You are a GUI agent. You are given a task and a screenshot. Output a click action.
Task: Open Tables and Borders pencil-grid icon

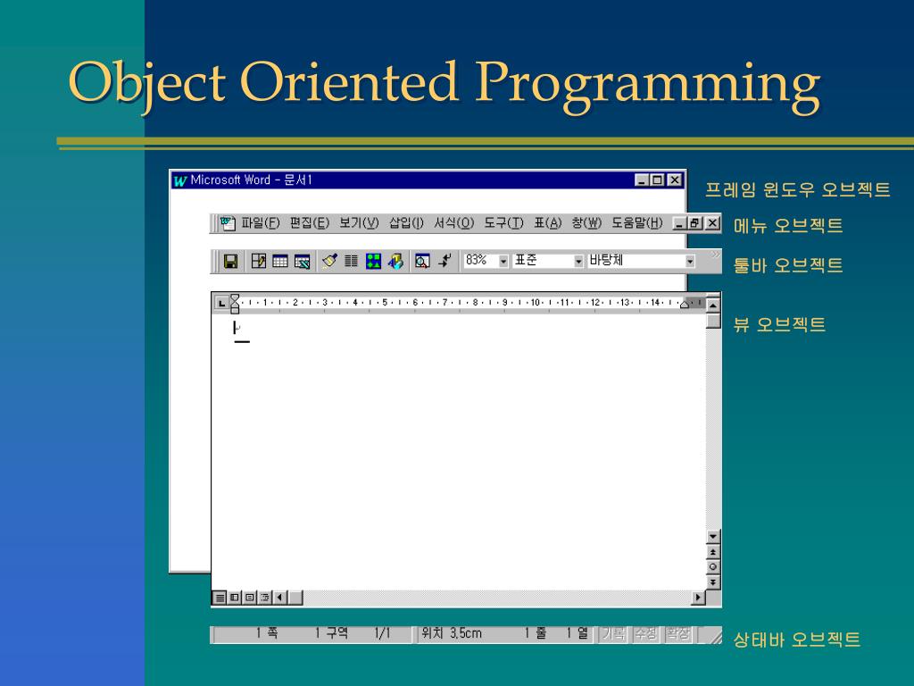(x=258, y=262)
